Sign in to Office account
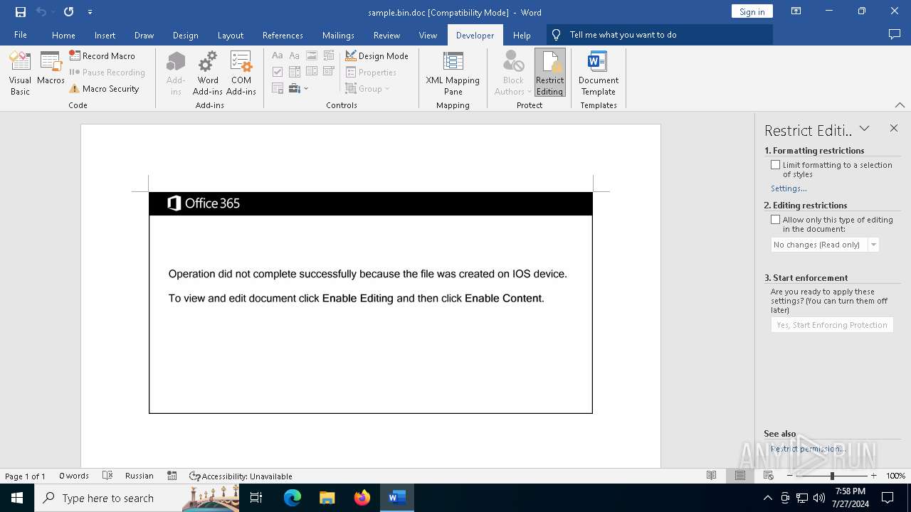The image size is (911, 512). [x=752, y=11]
